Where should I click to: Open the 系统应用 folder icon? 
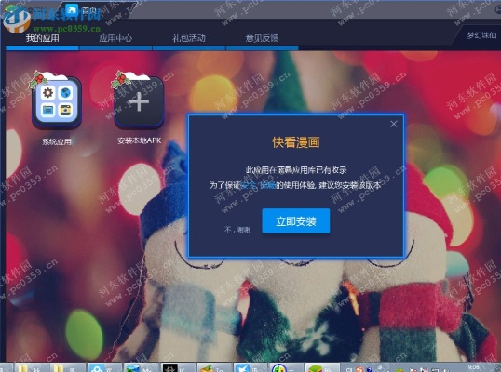click(x=57, y=102)
